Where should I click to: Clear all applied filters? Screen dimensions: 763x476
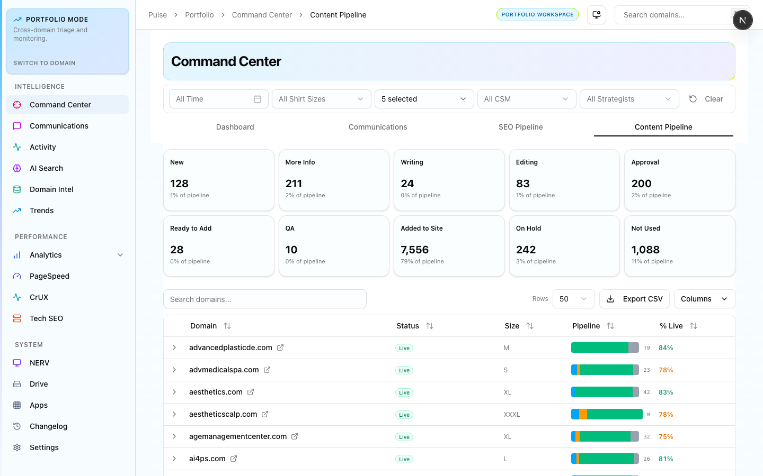coord(706,99)
